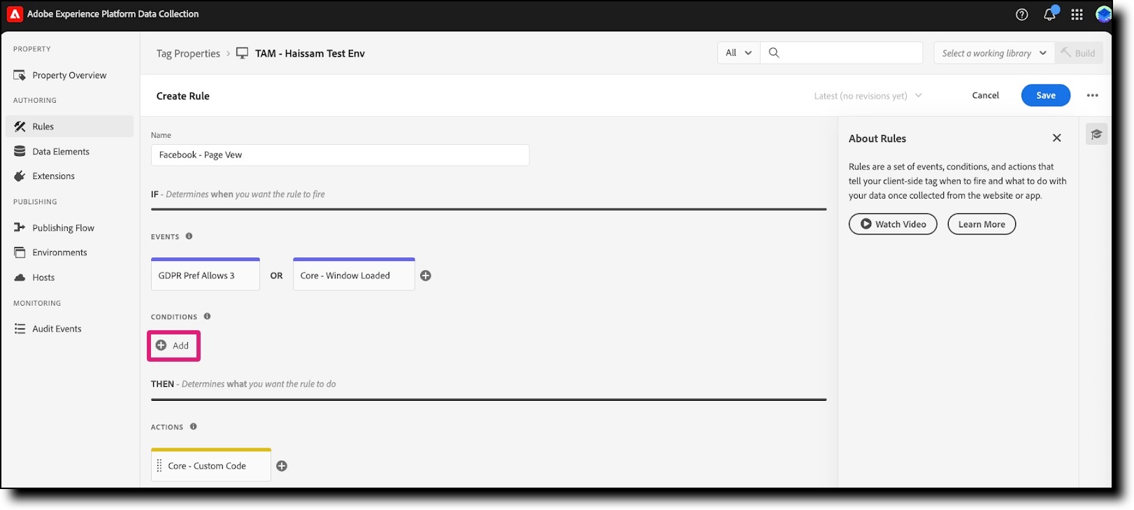
Task: Open the Core - Custom Code action
Action: point(211,465)
